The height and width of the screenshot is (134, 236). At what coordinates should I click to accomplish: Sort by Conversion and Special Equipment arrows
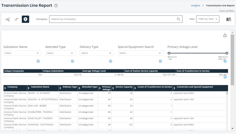(x=174, y=88)
